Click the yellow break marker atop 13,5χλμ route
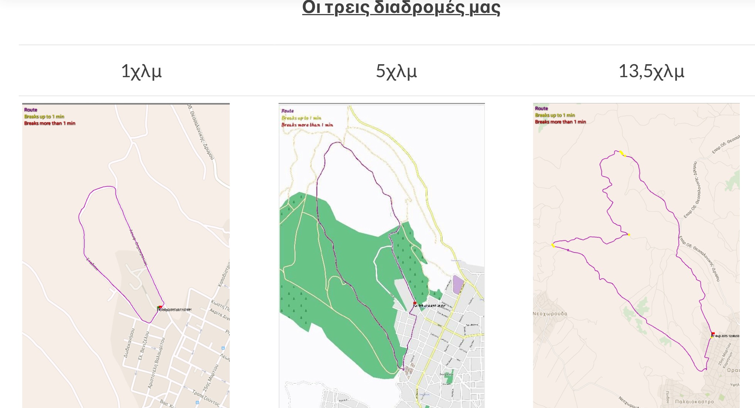Viewport: 755px width, 408px height. (x=622, y=153)
